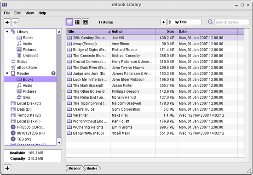Click the sidebar scroll up arrow

point(59,32)
